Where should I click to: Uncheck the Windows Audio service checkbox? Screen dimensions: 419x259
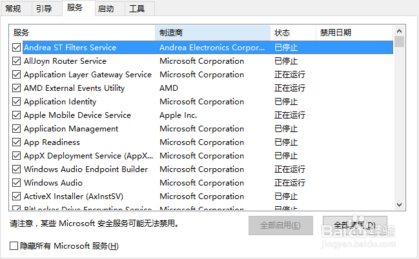[16, 183]
